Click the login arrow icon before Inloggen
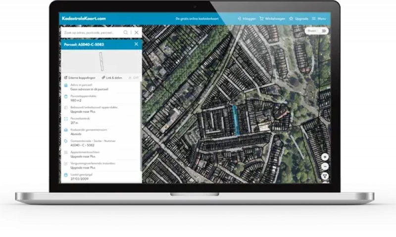The height and width of the screenshot is (237, 396). [x=239, y=19]
